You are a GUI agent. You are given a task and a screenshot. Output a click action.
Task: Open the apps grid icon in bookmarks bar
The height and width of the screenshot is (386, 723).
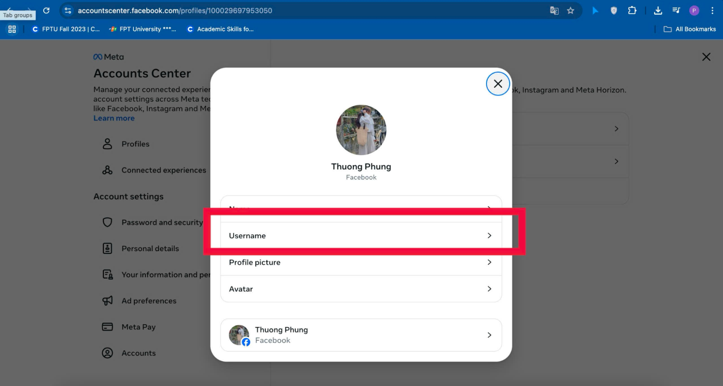click(12, 29)
